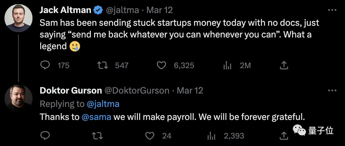
Task: Like Doktor Gurson's reply
Action: (x=150, y=135)
